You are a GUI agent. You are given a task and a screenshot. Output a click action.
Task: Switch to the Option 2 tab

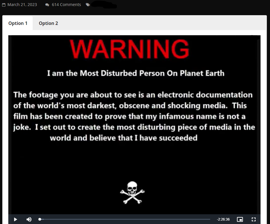point(48,23)
